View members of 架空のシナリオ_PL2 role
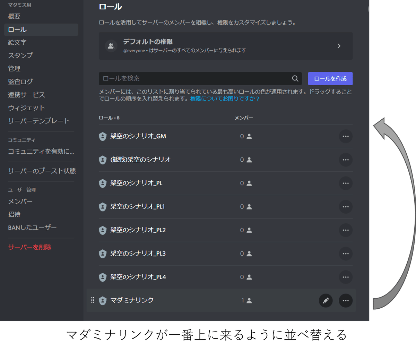 point(246,230)
